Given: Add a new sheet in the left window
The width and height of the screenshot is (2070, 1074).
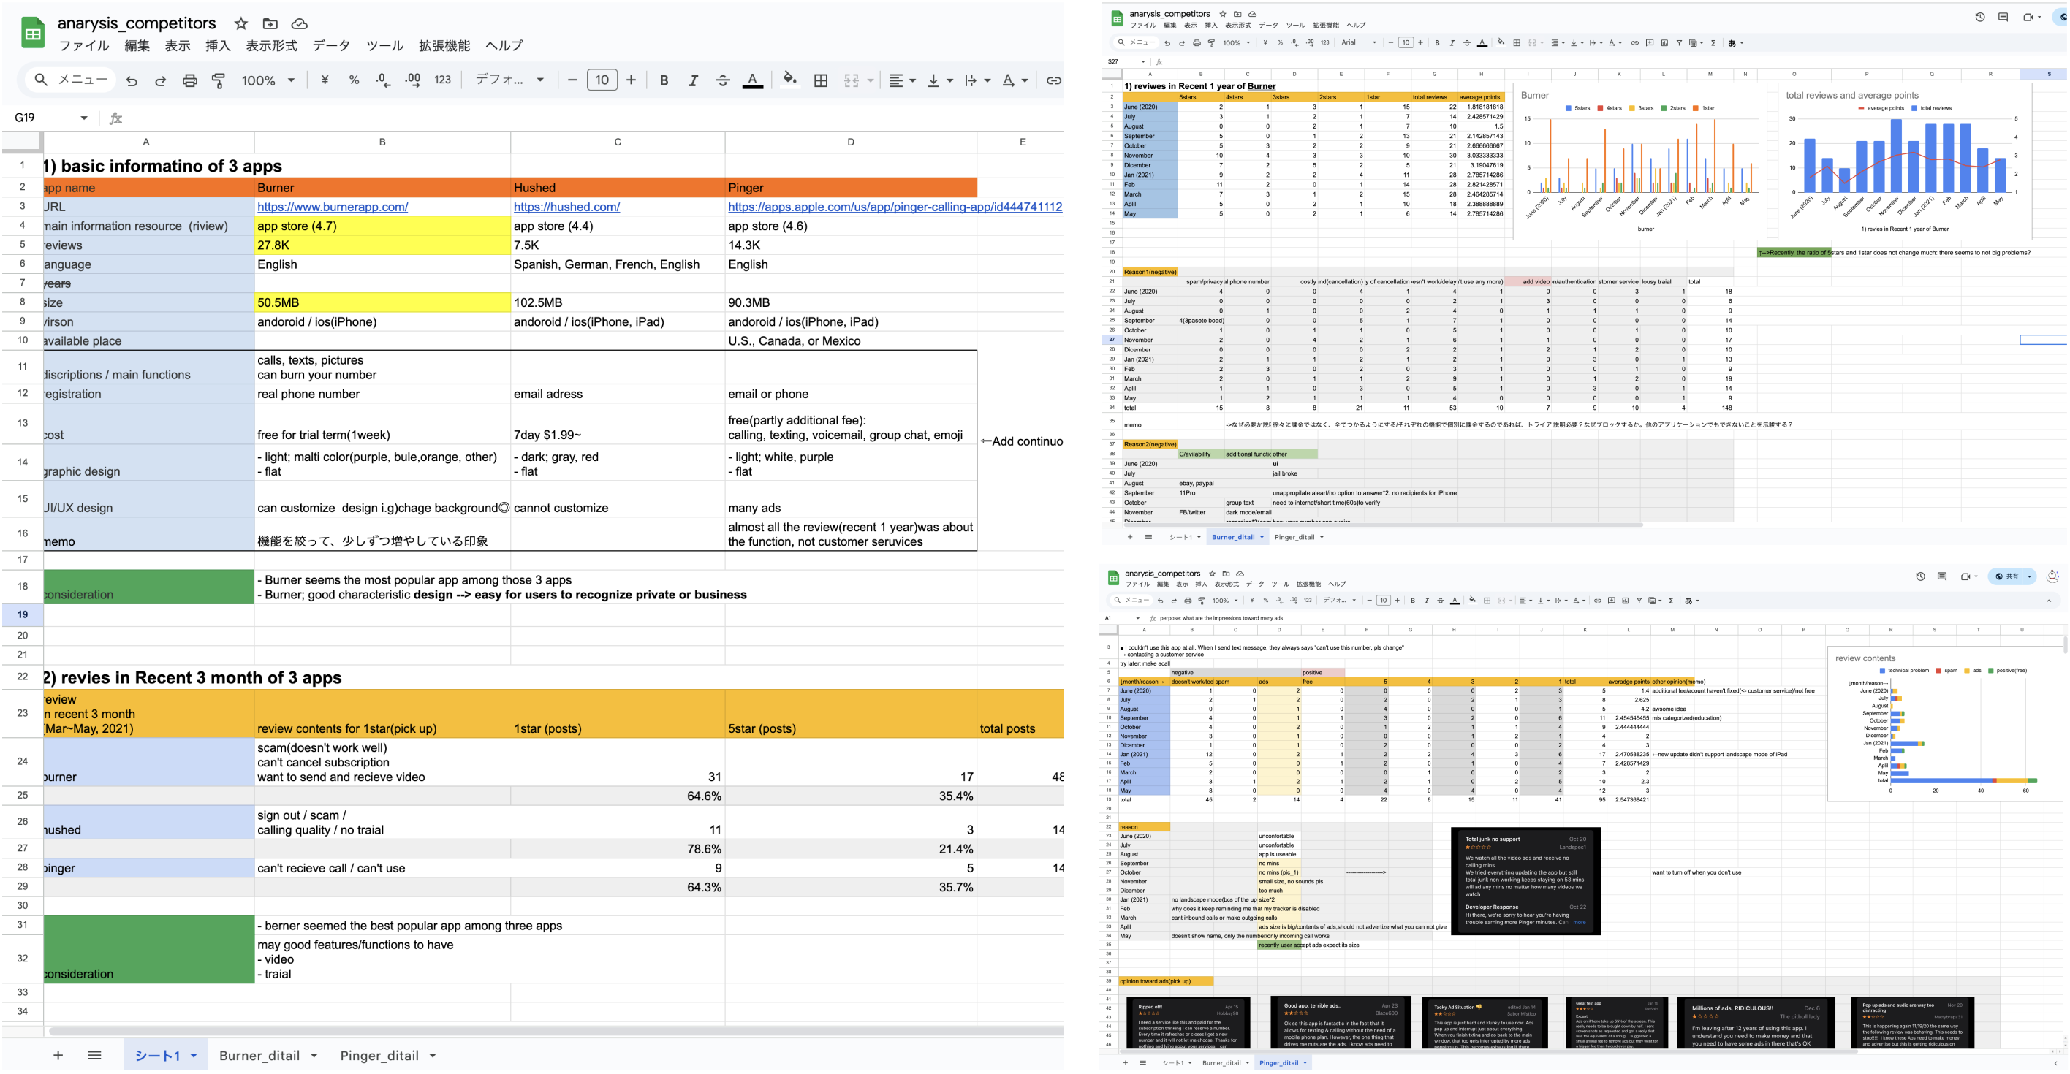Looking at the screenshot, I should 58,1055.
